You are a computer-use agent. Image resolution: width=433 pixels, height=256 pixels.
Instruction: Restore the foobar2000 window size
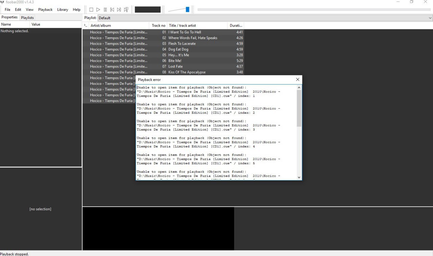[412, 2]
